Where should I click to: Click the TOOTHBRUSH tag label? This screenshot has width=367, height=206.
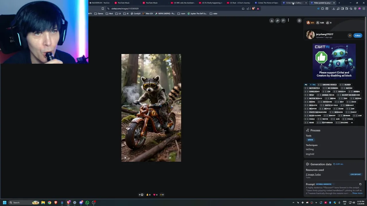327,122
